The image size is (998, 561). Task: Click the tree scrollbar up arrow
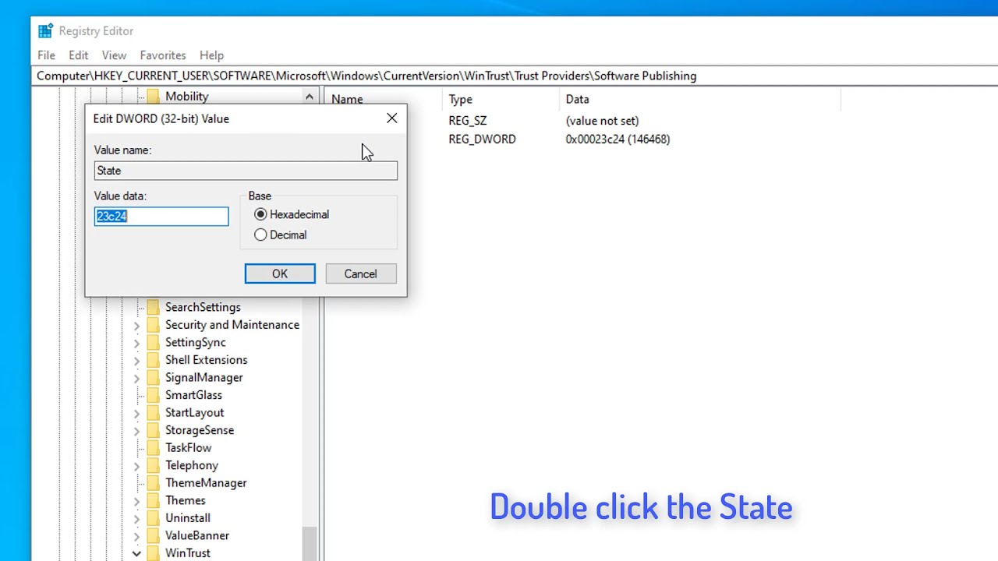309,97
